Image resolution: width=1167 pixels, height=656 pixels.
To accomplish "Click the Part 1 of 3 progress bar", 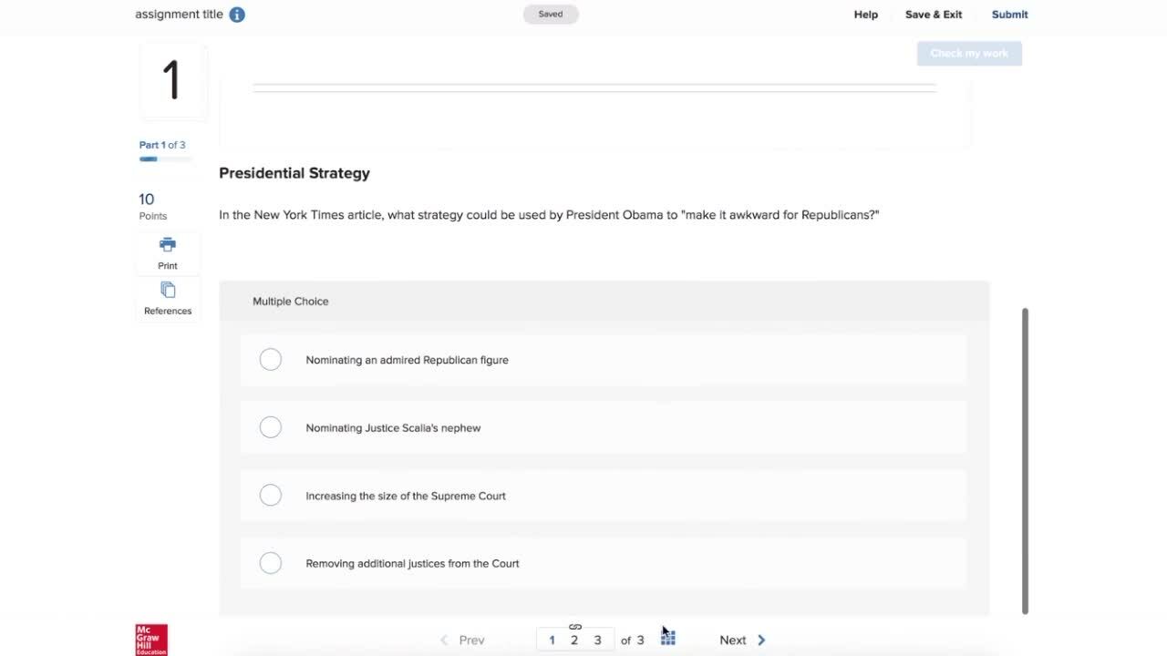I will pos(165,159).
